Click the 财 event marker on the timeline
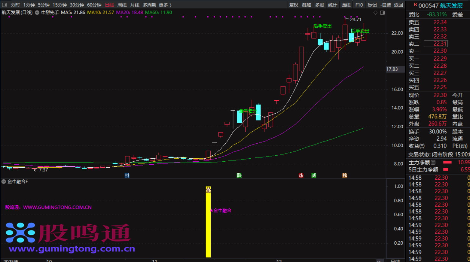 [x=127, y=175]
